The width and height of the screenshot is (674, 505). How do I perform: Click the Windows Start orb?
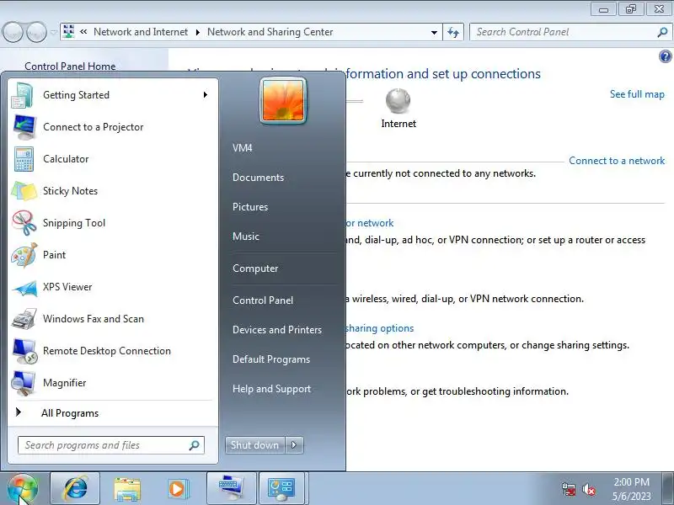(x=23, y=489)
